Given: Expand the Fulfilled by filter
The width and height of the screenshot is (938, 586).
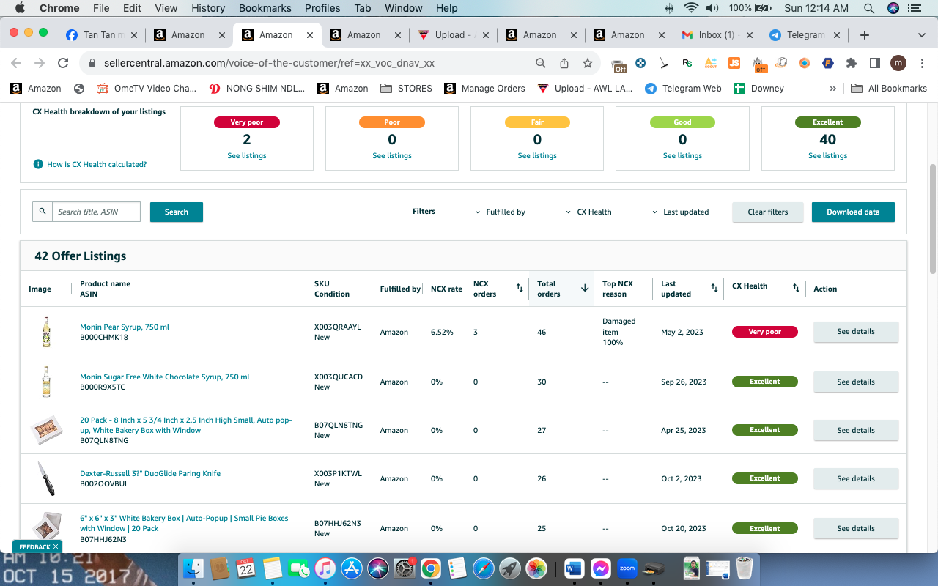Looking at the screenshot, I should [x=501, y=212].
